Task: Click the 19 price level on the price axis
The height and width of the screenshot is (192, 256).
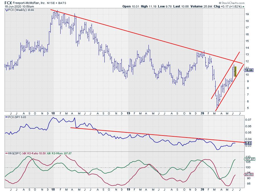Action: click(x=247, y=14)
